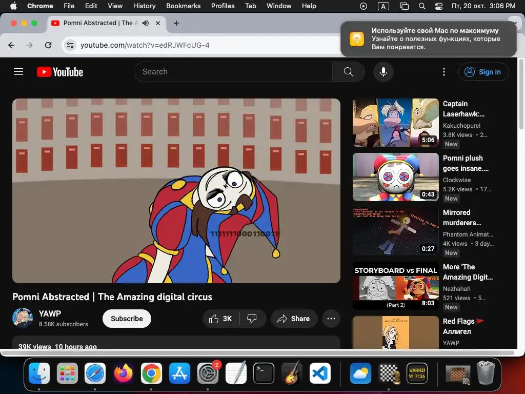Click the Subscribe button
Screen dimensions: 525x394
[x=127, y=319]
